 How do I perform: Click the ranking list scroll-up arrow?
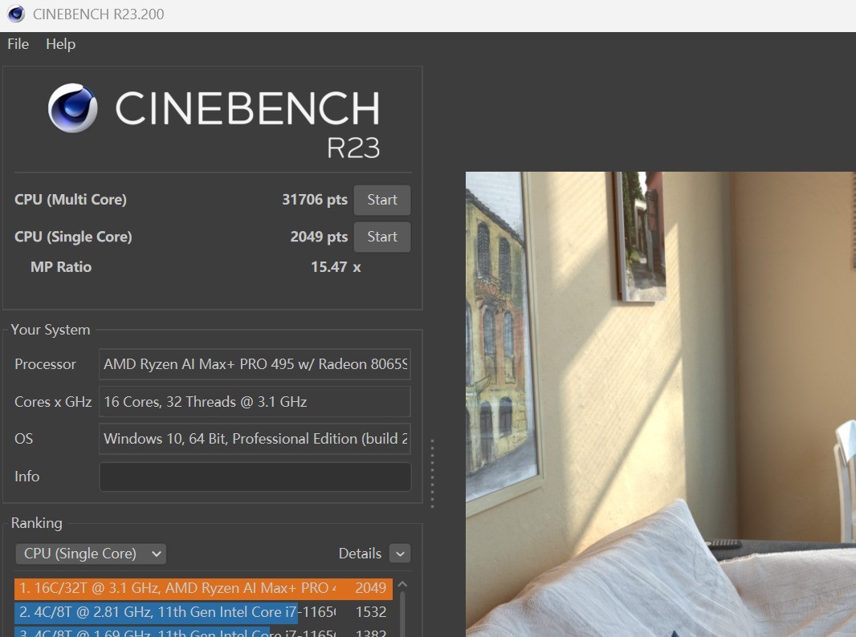(x=403, y=584)
